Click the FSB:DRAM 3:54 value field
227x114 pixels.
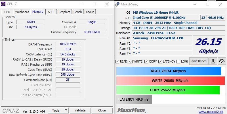point(68,49)
